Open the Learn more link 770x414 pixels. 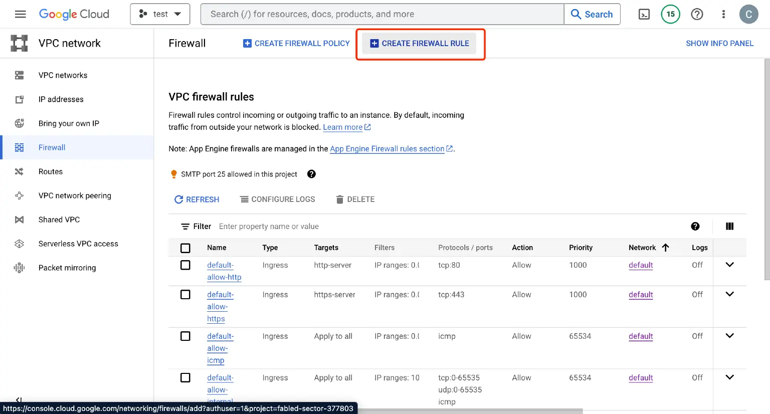(x=343, y=127)
